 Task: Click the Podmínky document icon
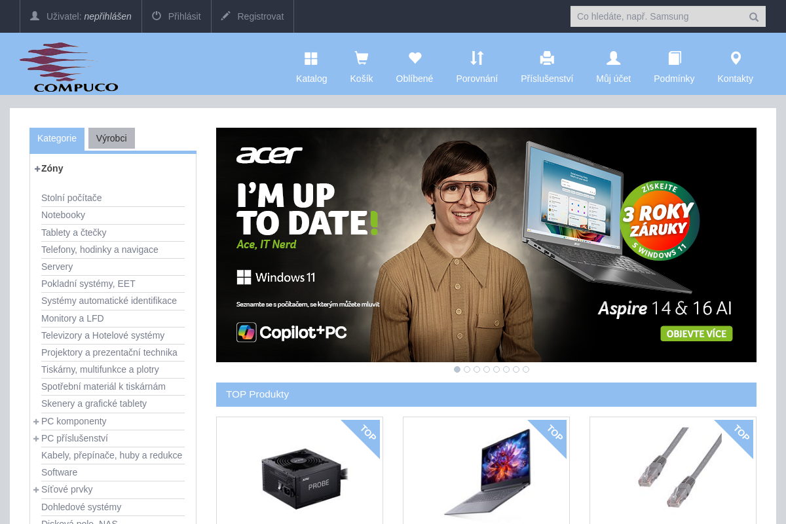click(x=675, y=58)
